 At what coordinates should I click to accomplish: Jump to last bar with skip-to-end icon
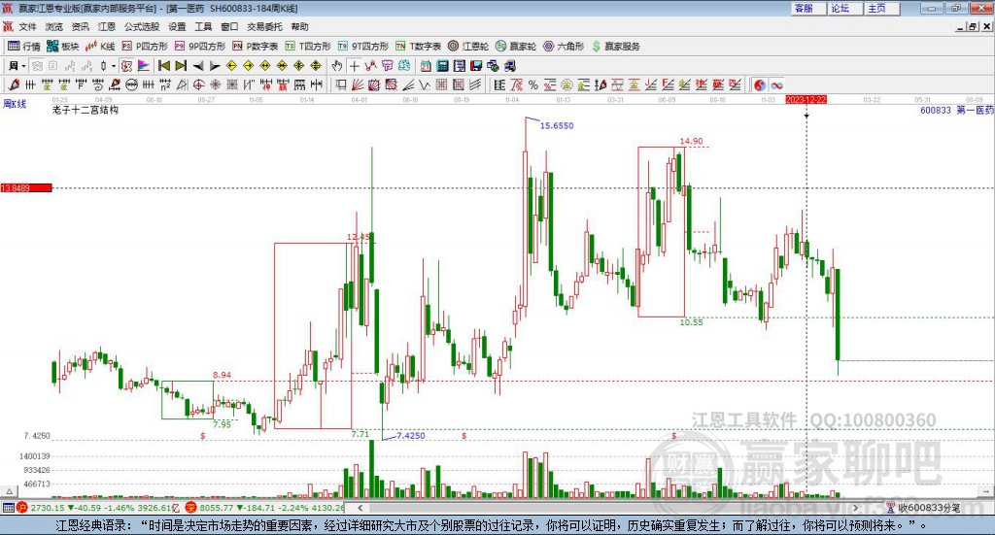click(181, 66)
